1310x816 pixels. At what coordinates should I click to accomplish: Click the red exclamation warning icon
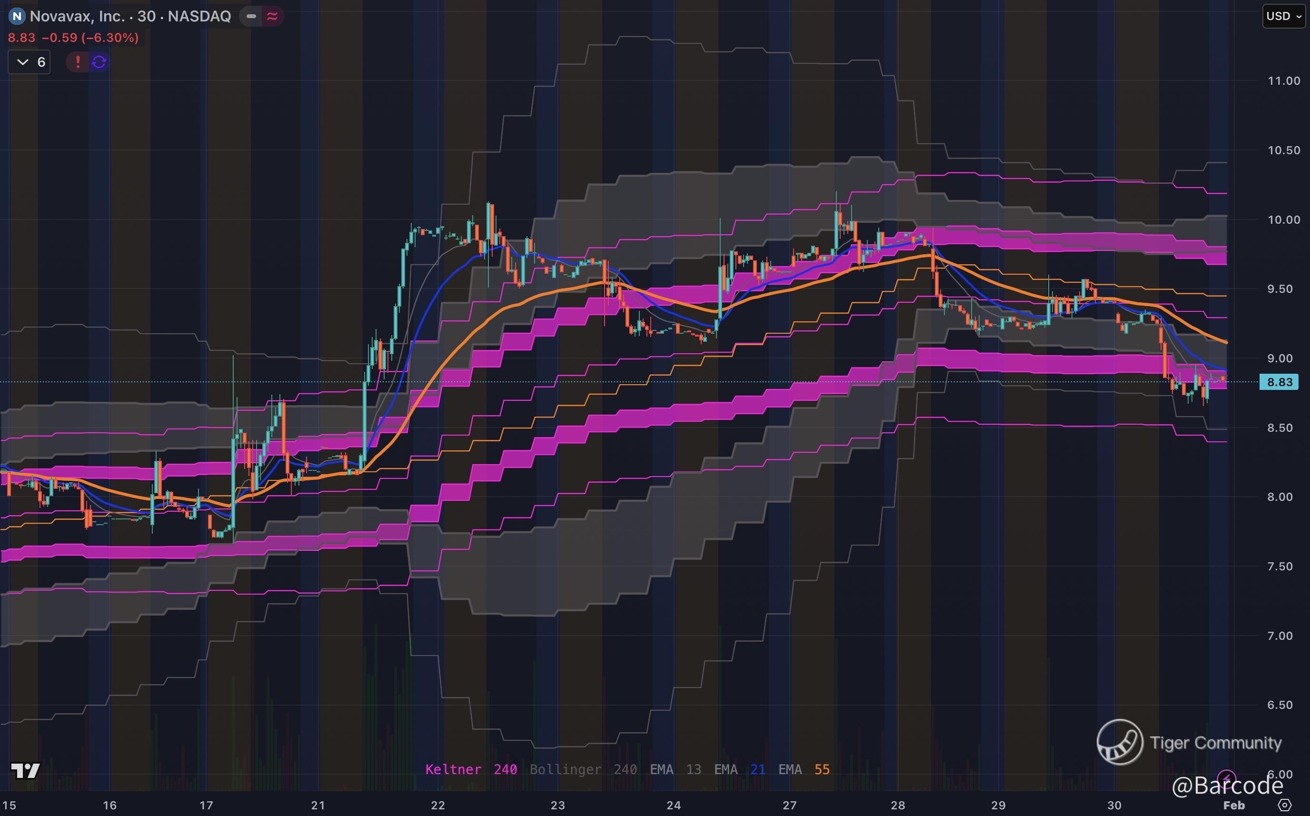click(78, 62)
